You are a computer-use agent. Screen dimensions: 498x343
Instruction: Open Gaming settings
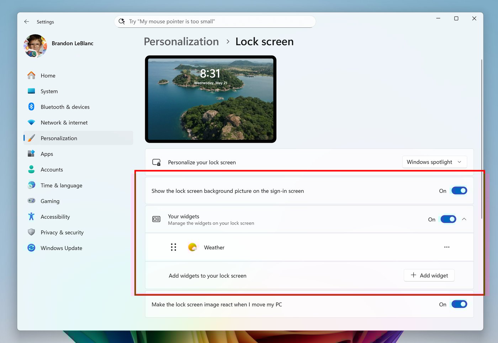click(x=50, y=201)
